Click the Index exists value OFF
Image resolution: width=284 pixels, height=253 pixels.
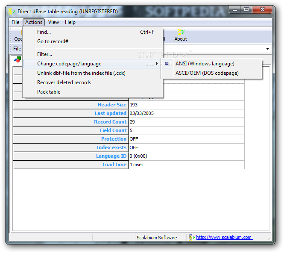pyautogui.click(x=134, y=147)
